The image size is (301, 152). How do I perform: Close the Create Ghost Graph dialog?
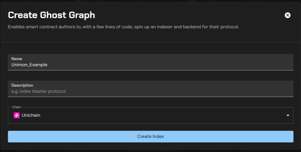pyautogui.click(x=287, y=15)
